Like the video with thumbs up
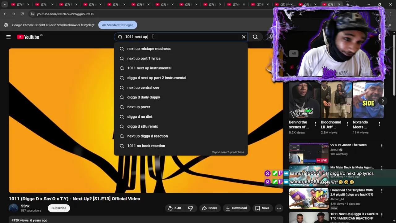Screen dimensions: 396x223 click(x=174, y=208)
